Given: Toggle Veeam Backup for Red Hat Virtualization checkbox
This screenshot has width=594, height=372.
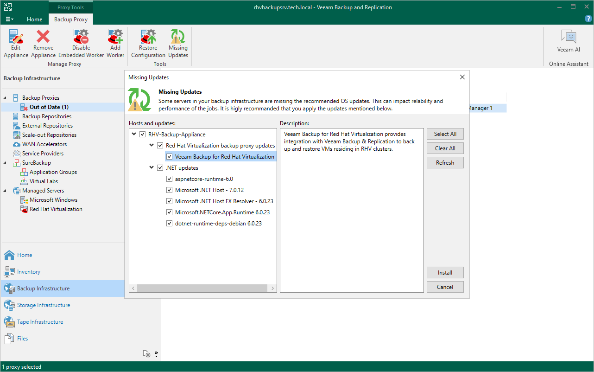Looking at the screenshot, I should 170,157.
